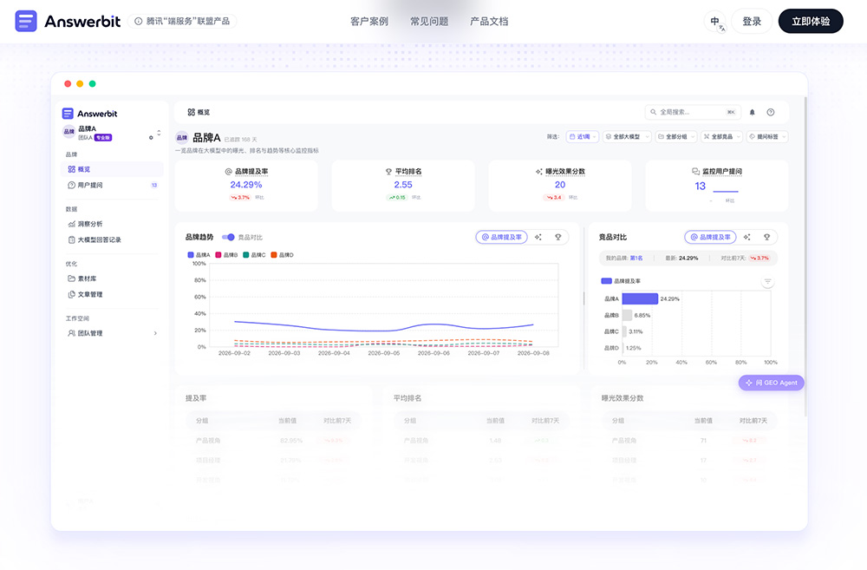The image size is (867, 570).
Task: Open the 全部大模型 filter dropdown
Action: pos(628,137)
